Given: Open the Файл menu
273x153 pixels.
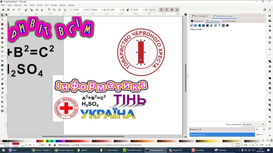Looking at the screenshot, I should (3, 5).
